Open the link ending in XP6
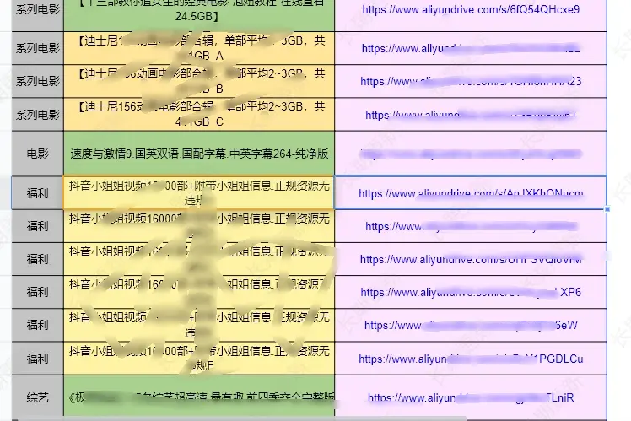The image size is (631, 421). 471,292
